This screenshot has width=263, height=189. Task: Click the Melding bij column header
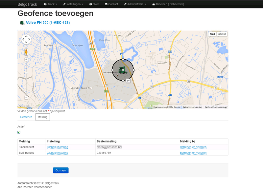pyautogui.click(x=188, y=142)
